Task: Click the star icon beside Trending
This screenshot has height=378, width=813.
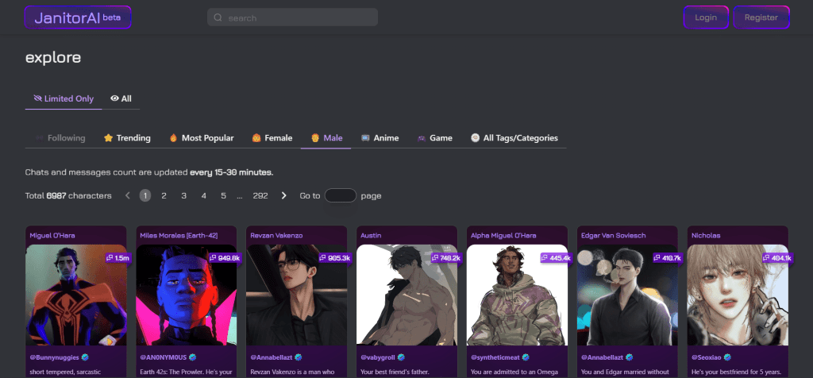Action: click(x=108, y=138)
